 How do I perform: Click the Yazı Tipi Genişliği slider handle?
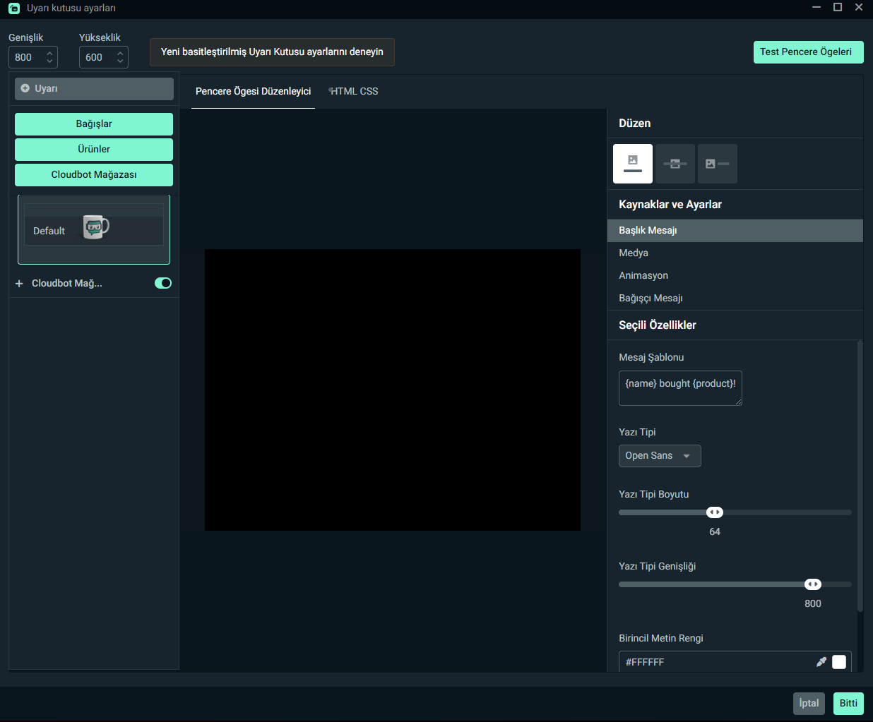point(813,584)
